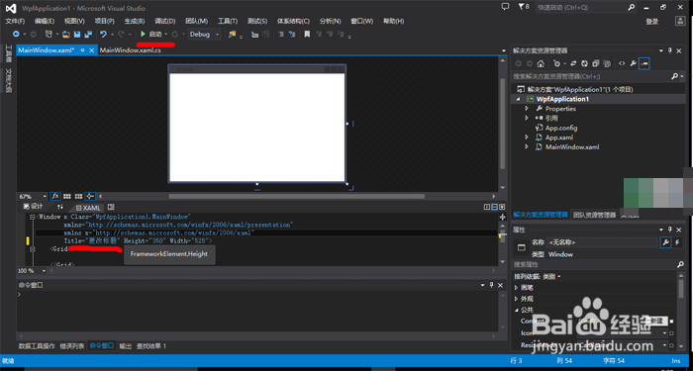Click the designer vertical scrollbar
693x371 pixels.
pyautogui.click(x=503, y=123)
